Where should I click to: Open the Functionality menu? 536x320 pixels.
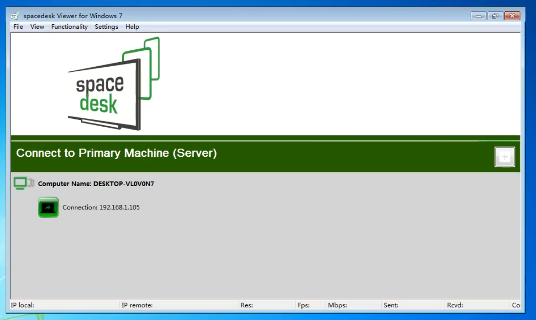[x=69, y=27]
